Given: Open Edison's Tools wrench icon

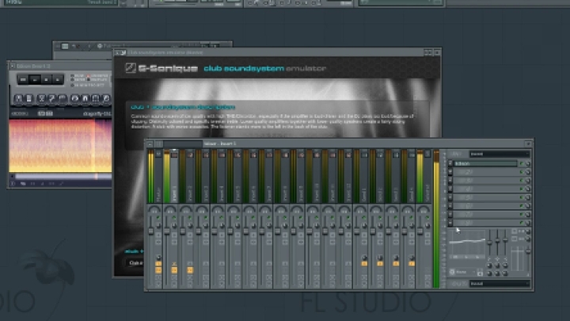Looking at the screenshot, I should [x=51, y=98].
